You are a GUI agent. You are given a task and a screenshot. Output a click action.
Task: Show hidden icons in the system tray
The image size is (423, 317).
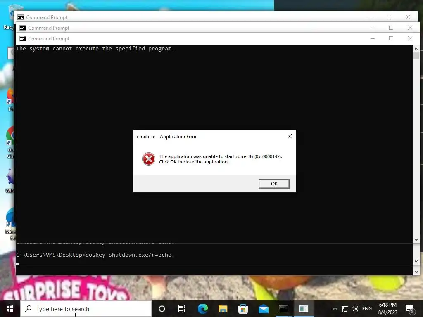(335, 309)
